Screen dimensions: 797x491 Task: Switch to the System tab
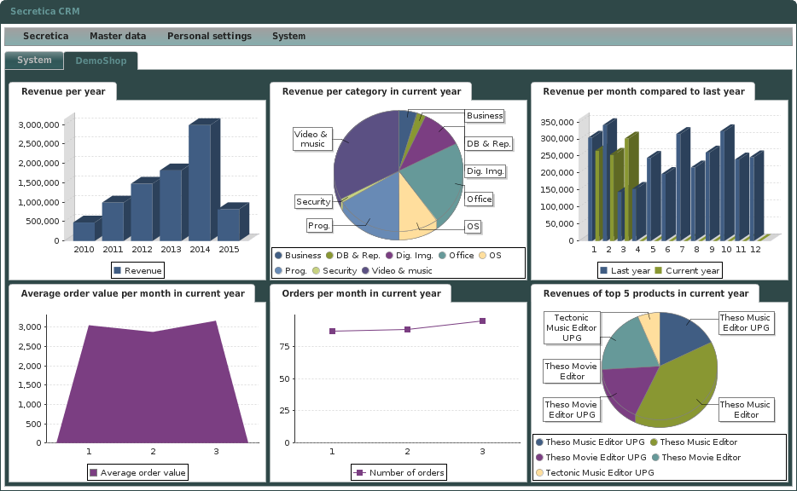point(33,61)
